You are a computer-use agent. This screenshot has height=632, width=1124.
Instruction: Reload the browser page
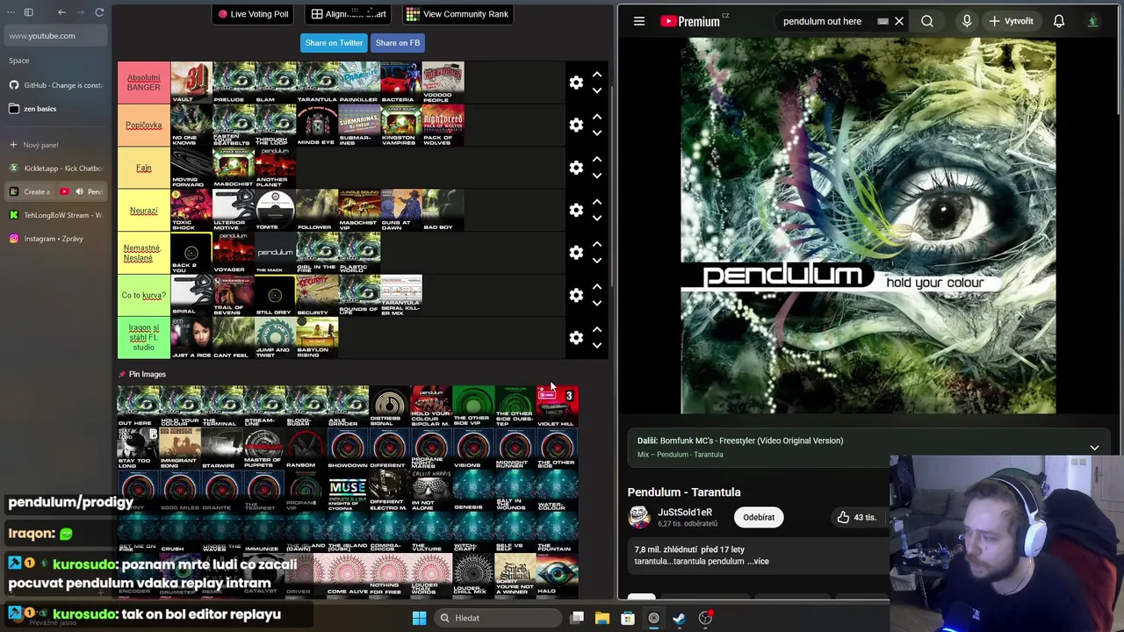(x=99, y=12)
